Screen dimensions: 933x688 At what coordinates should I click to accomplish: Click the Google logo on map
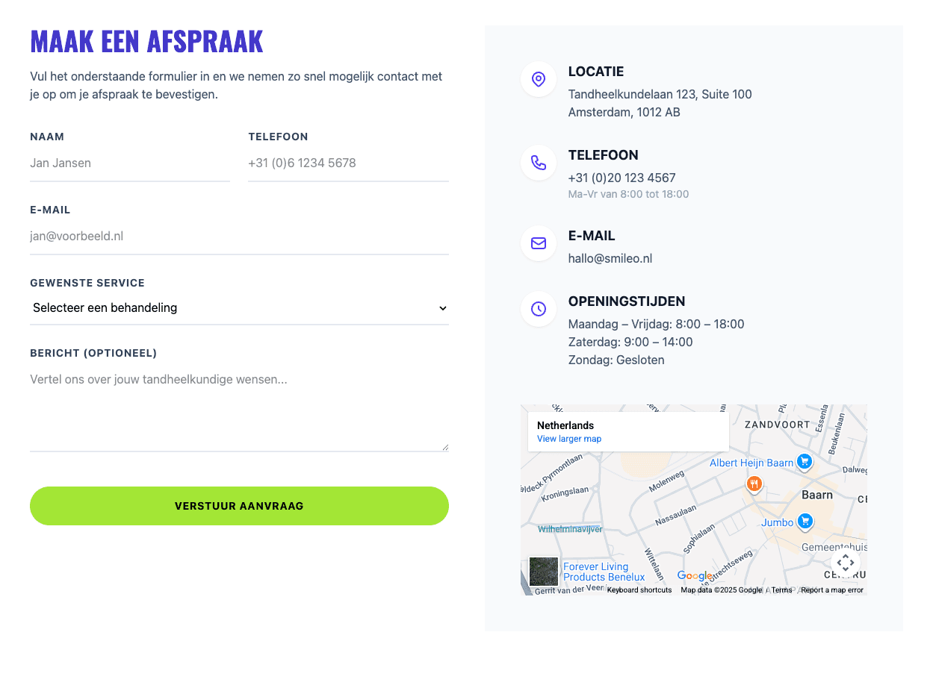(x=695, y=575)
